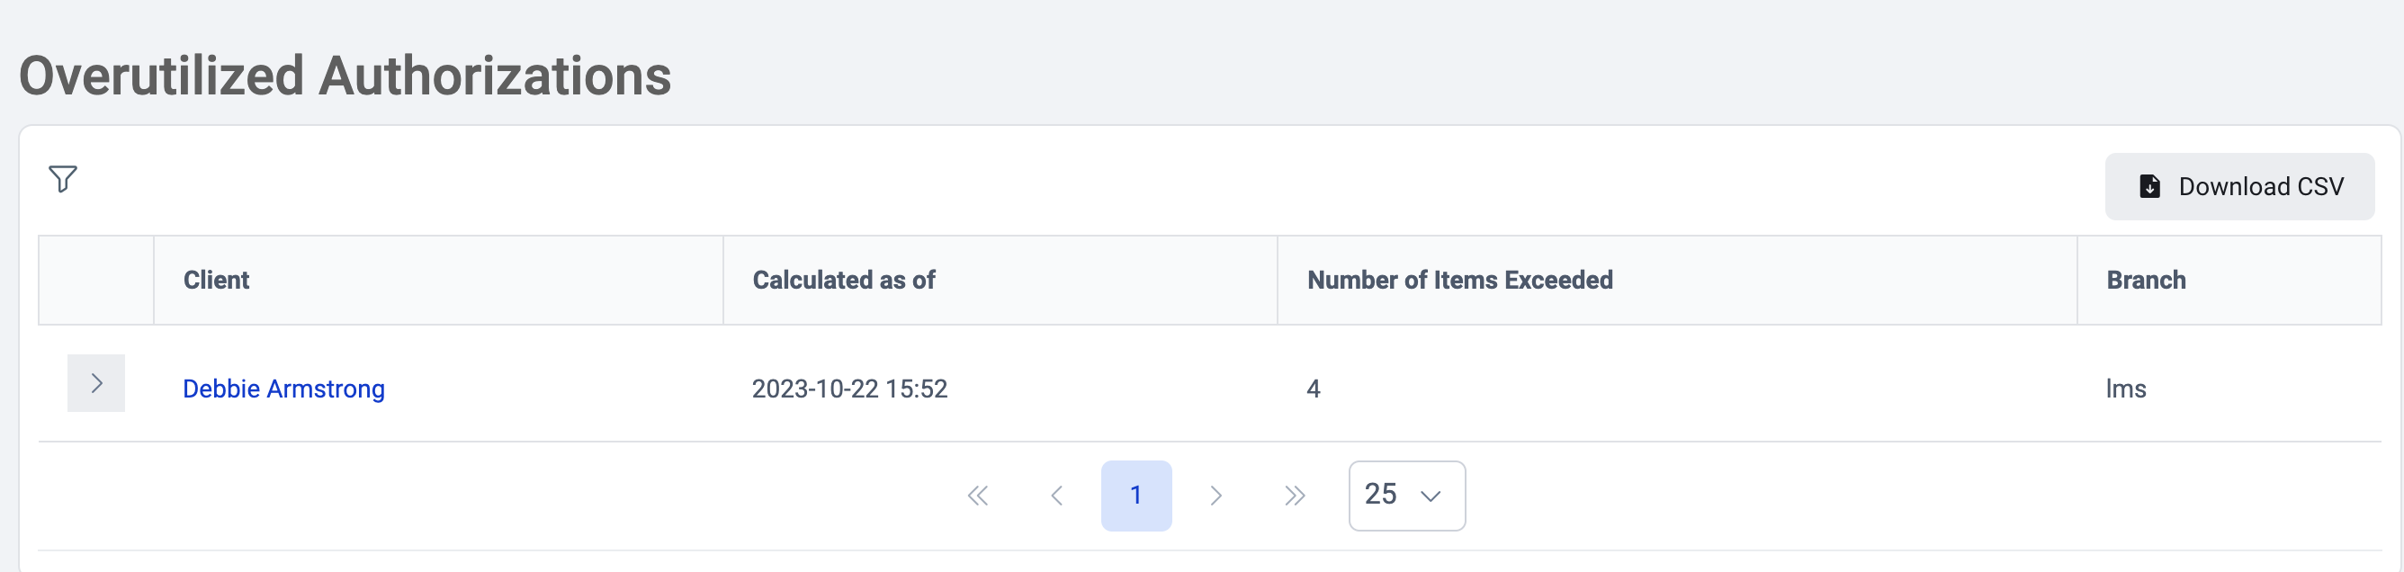This screenshot has height=572, width=2404.
Task: Select page 1 in pagination
Action: pos(1135,496)
